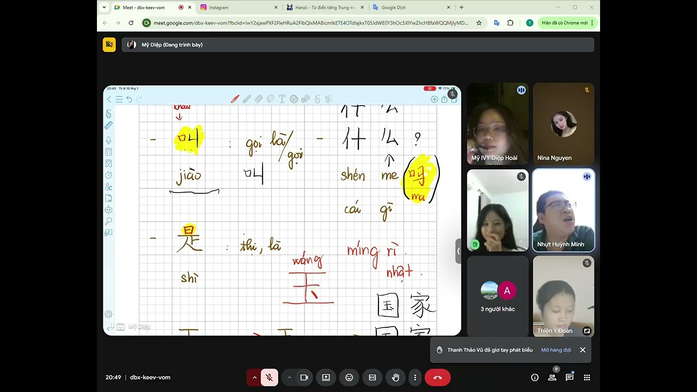Open Chrome tab search dropdown arrow
Viewport: 697px width, 392px height.
104,7
